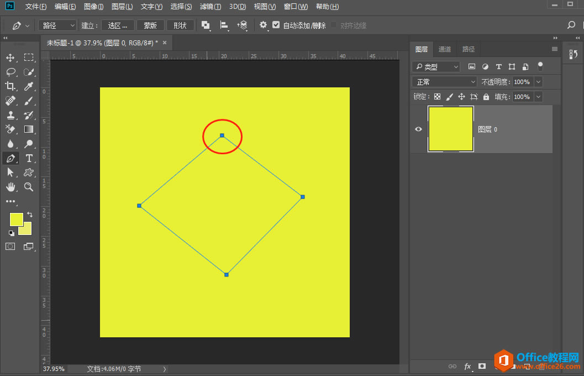The width and height of the screenshot is (584, 376).
Task: Open search from options bar
Action: [x=571, y=25]
